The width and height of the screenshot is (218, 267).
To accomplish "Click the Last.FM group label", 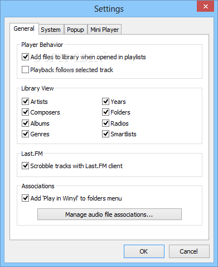I will click(x=32, y=154).
